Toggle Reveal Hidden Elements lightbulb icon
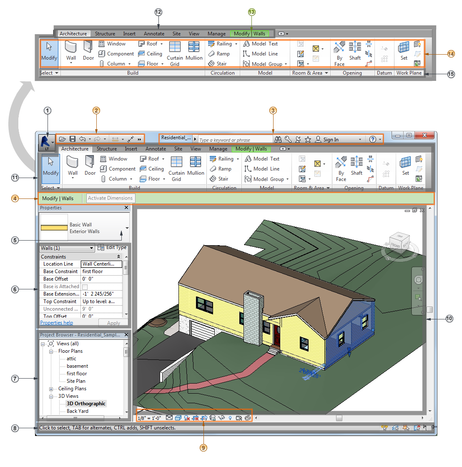Screen dimensions: 462x467 pyautogui.click(x=230, y=418)
